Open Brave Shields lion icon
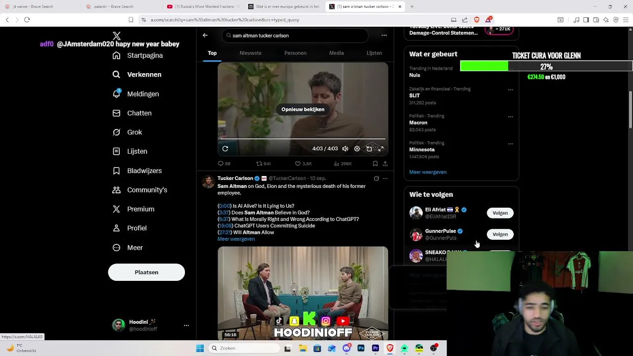Screen dimensions: 633x356 [477, 20]
